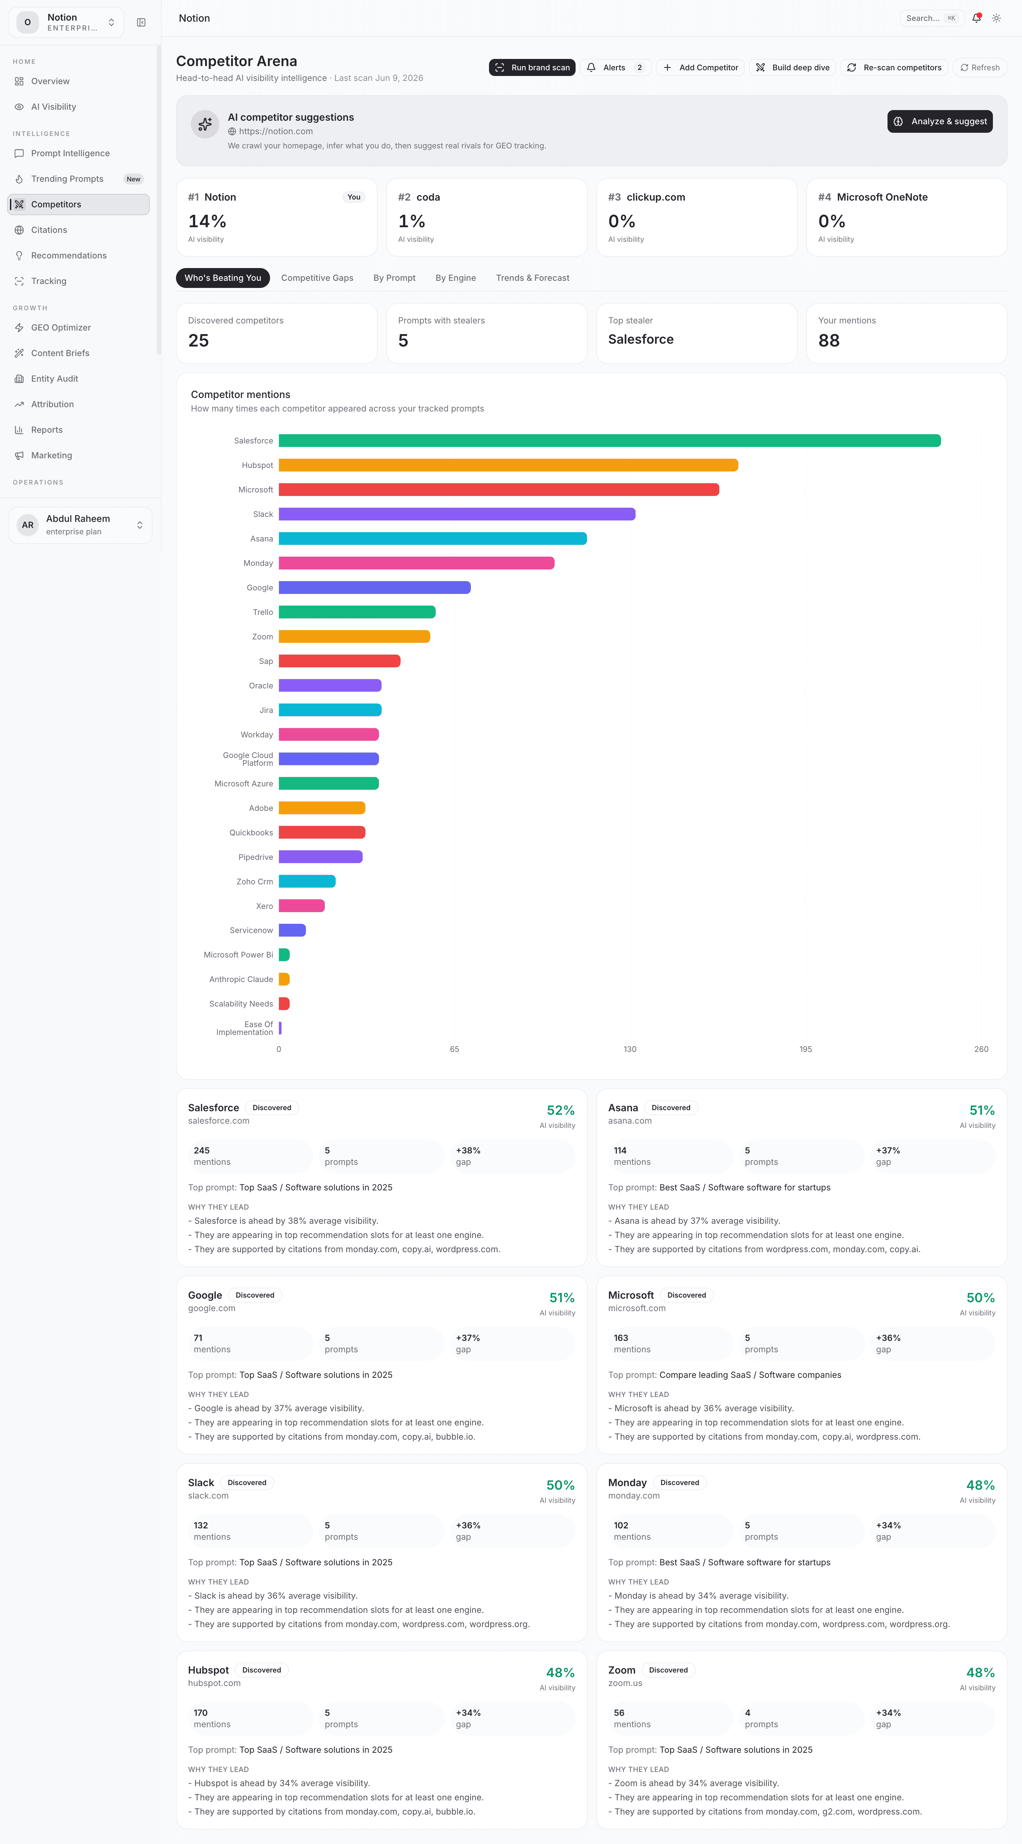
Task: Collapse the sidebar panel icon
Action: 141,23
